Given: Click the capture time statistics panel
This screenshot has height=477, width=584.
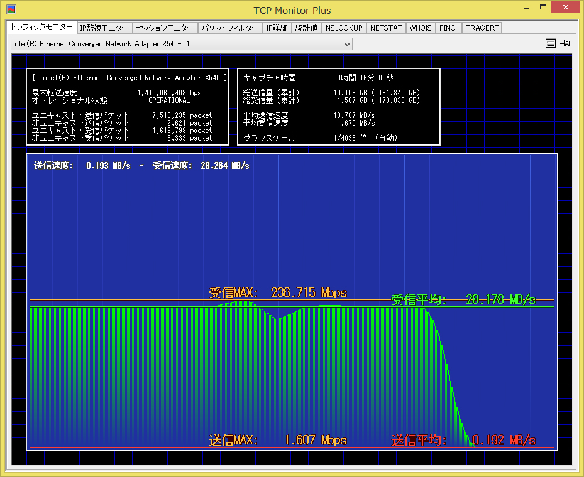Looking at the screenshot, I should (x=338, y=107).
